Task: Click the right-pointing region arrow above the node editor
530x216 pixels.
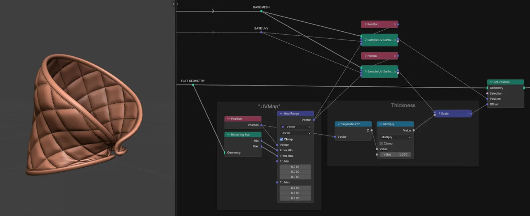Action: [x=178, y=4]
